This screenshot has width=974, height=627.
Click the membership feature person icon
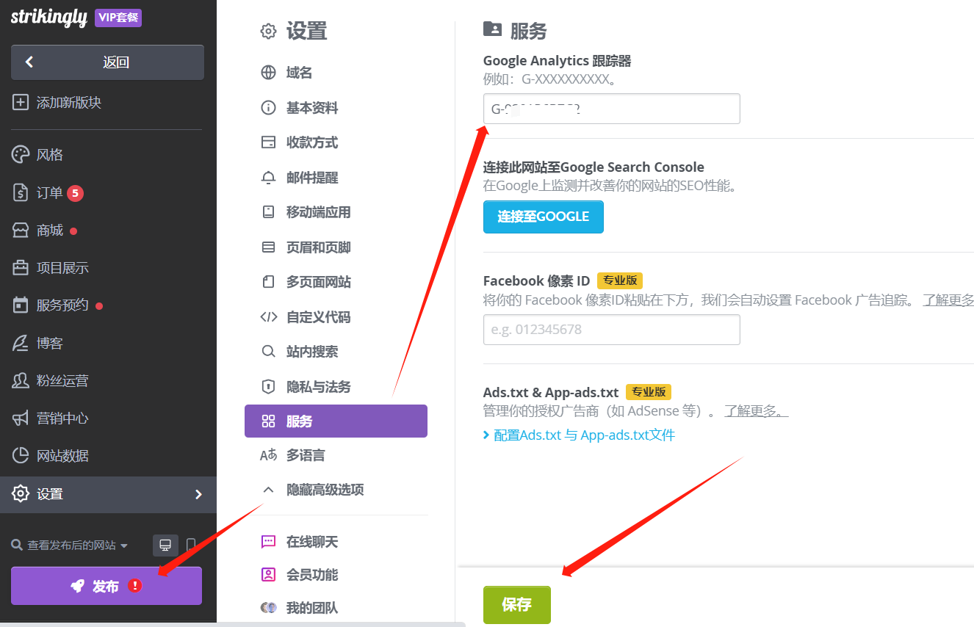coord(269,575)
